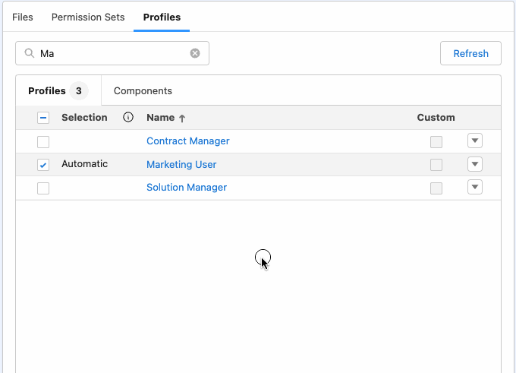Toggle Custom checkbox for Contract Manager
This screenshot has height=373, width=516.
coord(436,141)
